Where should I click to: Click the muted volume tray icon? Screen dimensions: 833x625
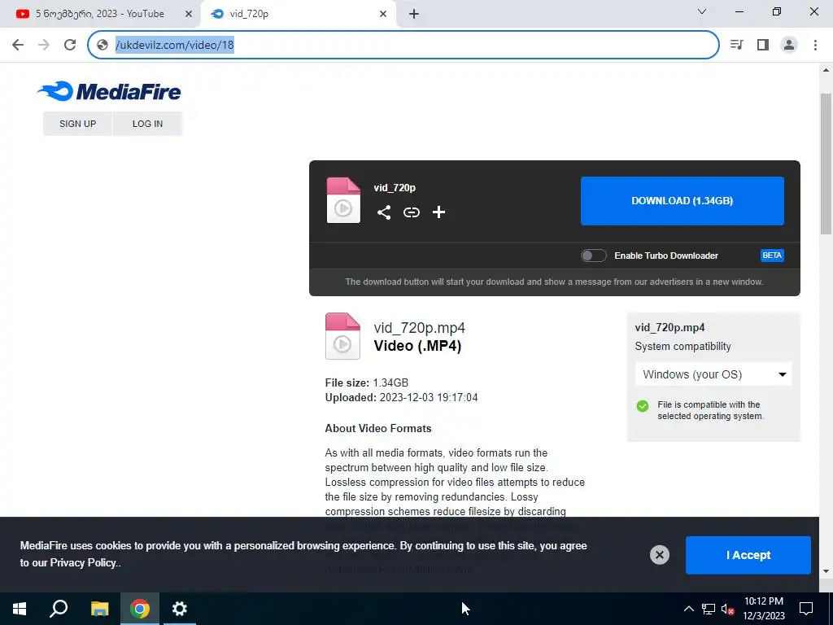[x=728, y=609]
